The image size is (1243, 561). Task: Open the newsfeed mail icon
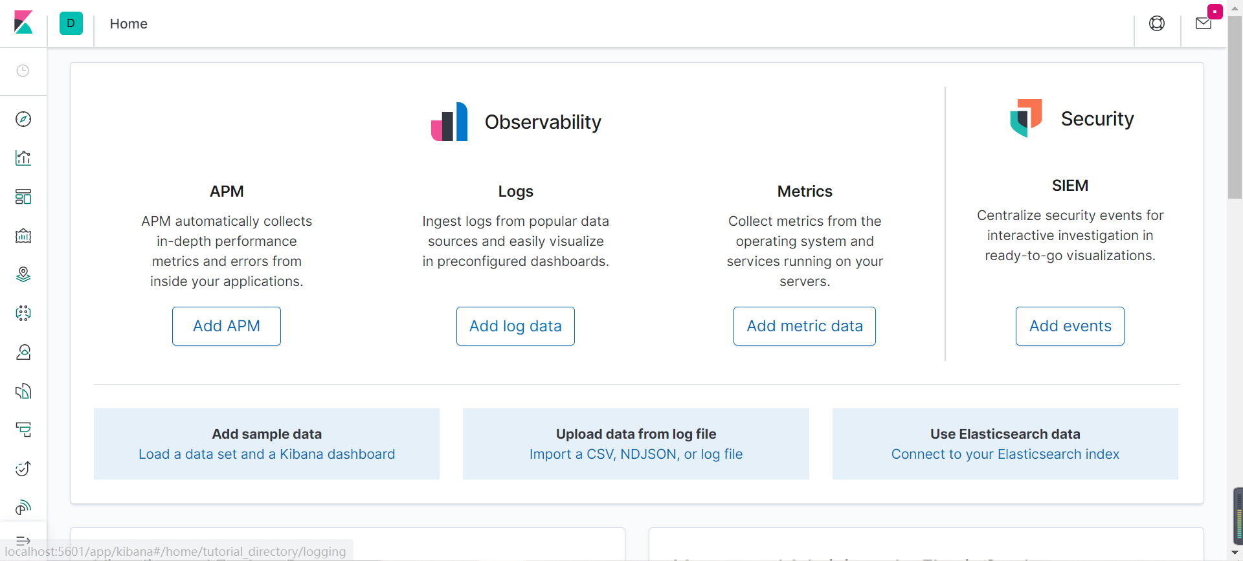point(1204,23)
